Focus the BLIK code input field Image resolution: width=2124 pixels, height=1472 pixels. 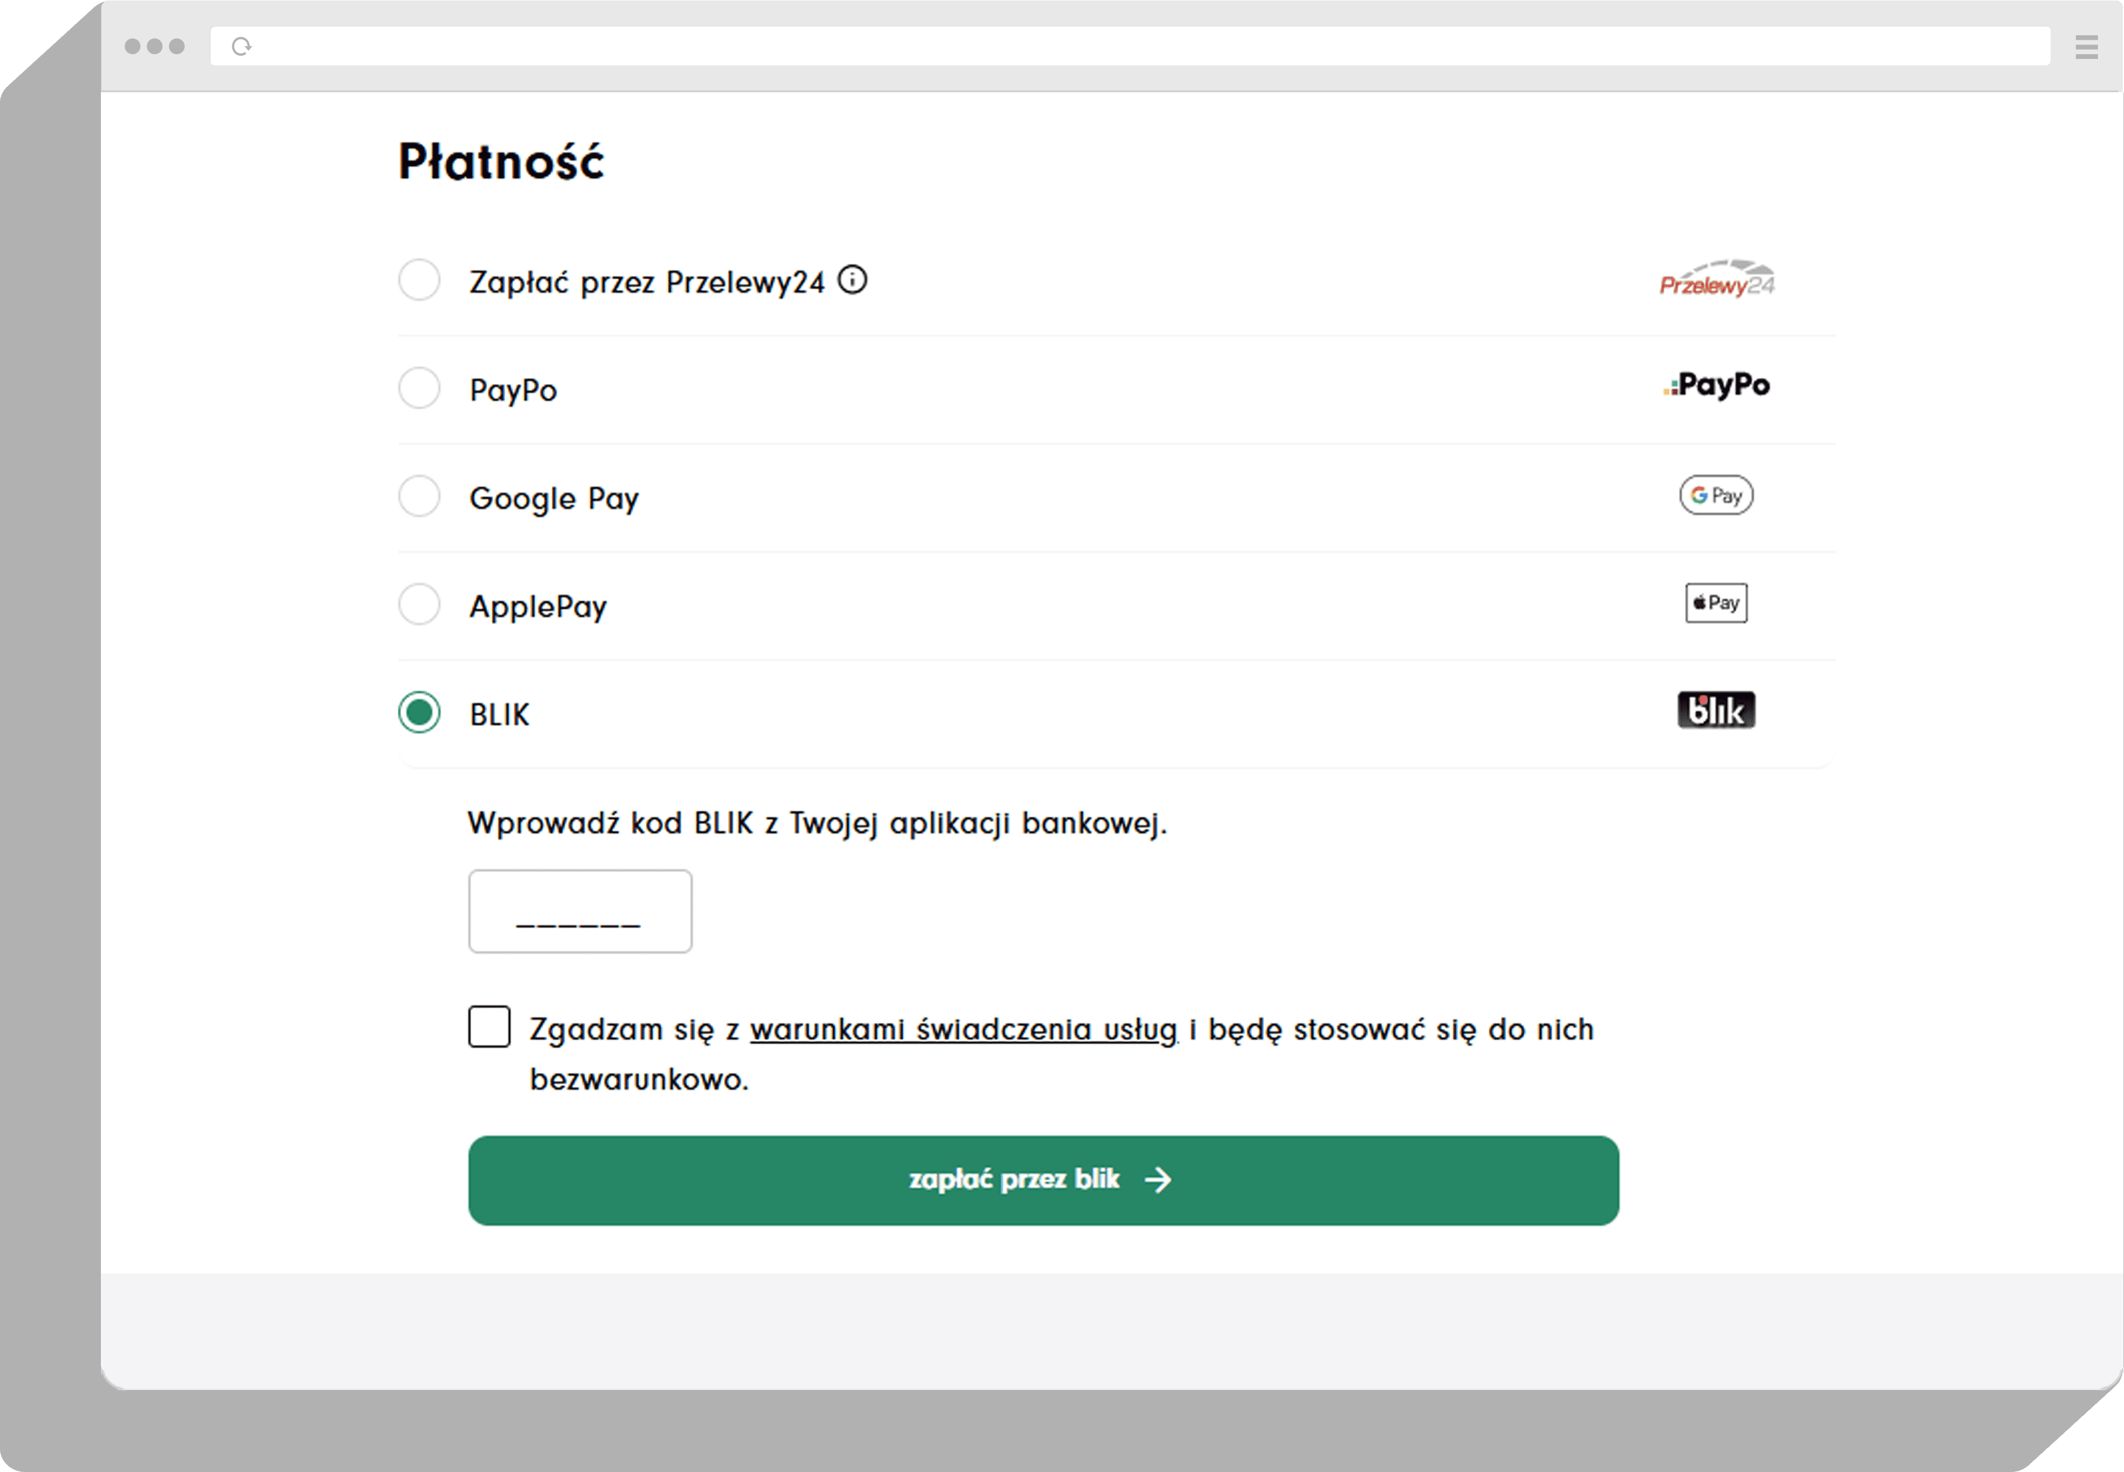580,911
